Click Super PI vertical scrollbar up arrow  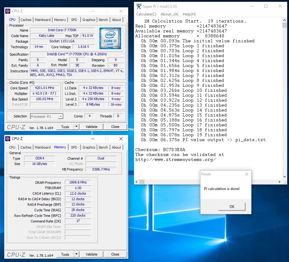pos(284,20)
